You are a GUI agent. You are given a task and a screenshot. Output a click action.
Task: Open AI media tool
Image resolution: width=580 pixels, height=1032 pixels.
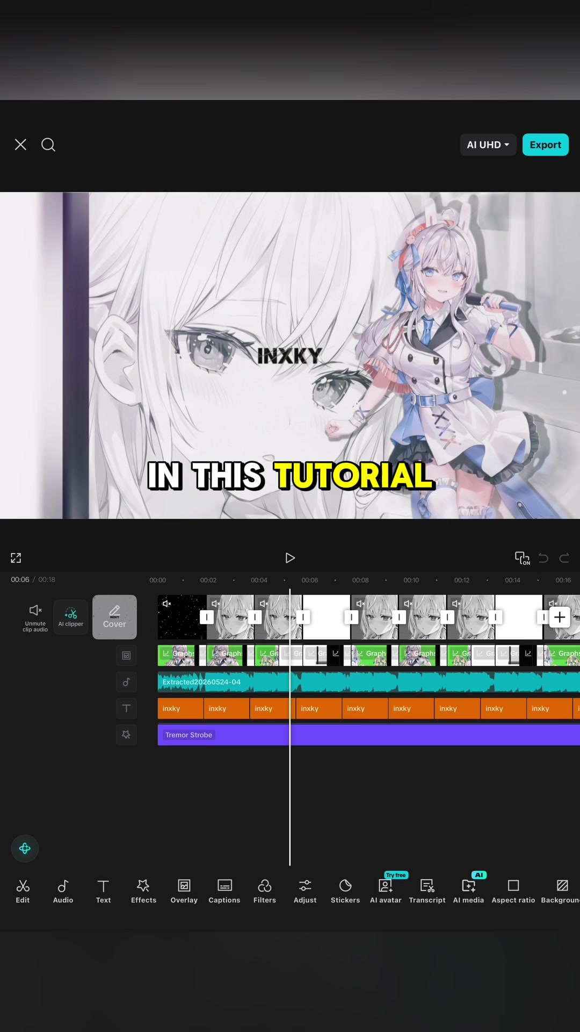(468, 891)
